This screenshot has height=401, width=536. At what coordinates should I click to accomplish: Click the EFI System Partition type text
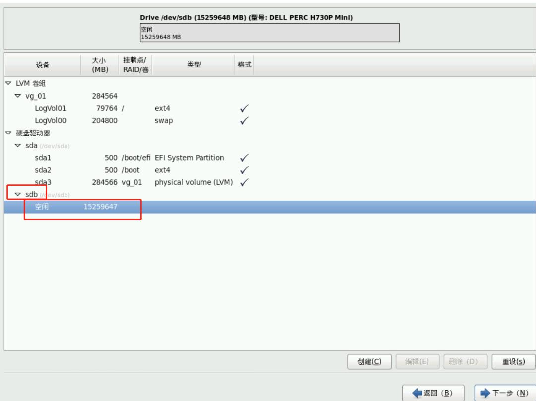coord(190,158)
